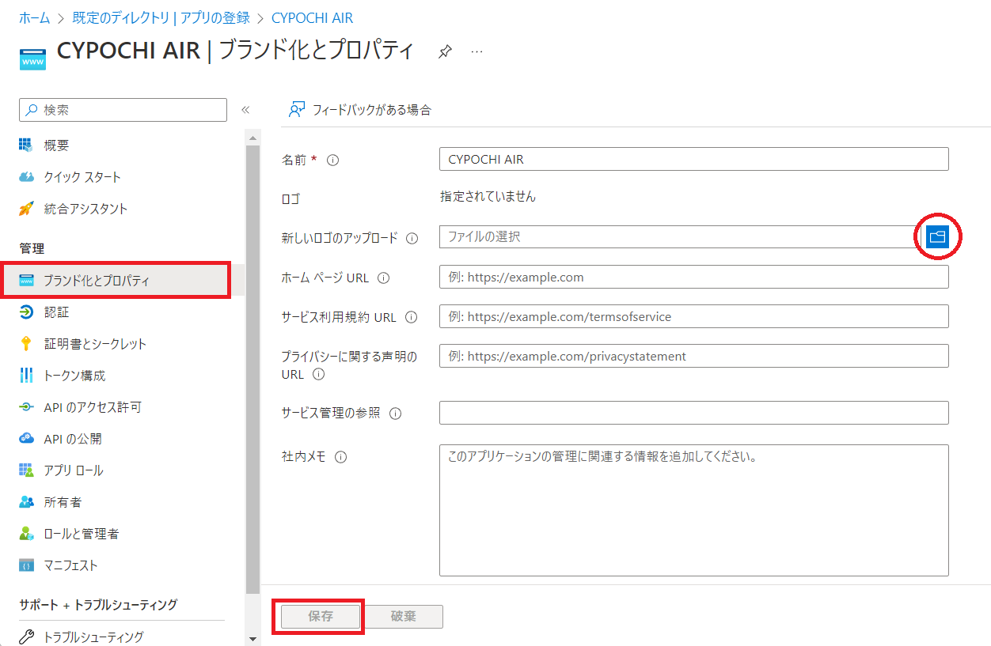
Task: Focus the ホーム ページ URL field
Action: (x=693, y=277)
